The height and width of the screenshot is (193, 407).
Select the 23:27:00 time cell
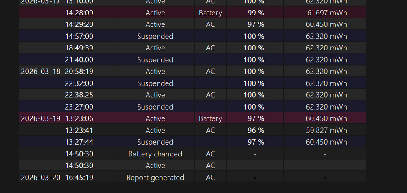coord(79,107)
